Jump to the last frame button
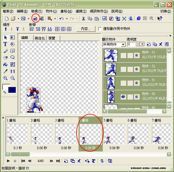Viewport: 174px width, 172px height. (58, 161)
